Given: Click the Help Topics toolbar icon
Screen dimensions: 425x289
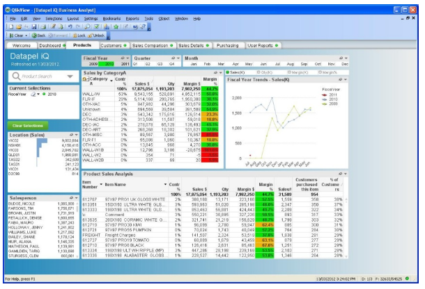Looking at the screenshot, I should point(135,27).
